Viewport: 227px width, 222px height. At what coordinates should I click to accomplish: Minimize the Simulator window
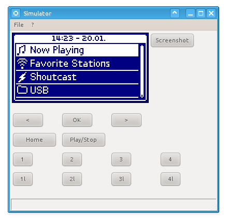pos(190,13)
